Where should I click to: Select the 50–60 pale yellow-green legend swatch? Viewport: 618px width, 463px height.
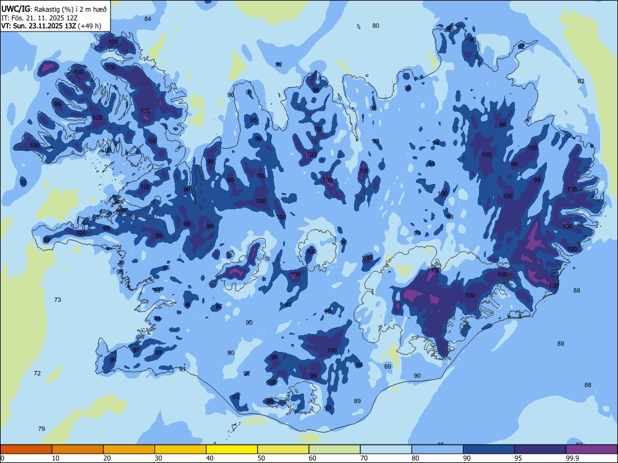pyautogui.click(x=284, y=449)
